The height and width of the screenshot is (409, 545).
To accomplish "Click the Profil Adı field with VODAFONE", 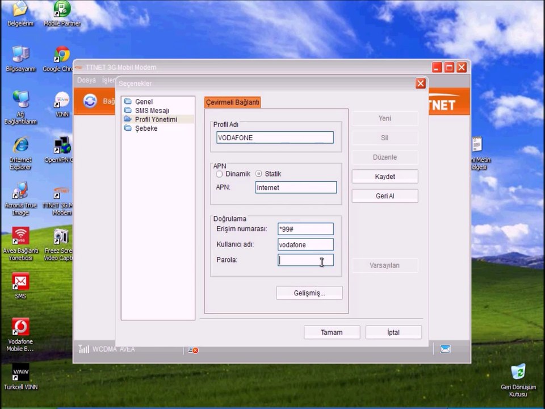I will tap(275, 137).
